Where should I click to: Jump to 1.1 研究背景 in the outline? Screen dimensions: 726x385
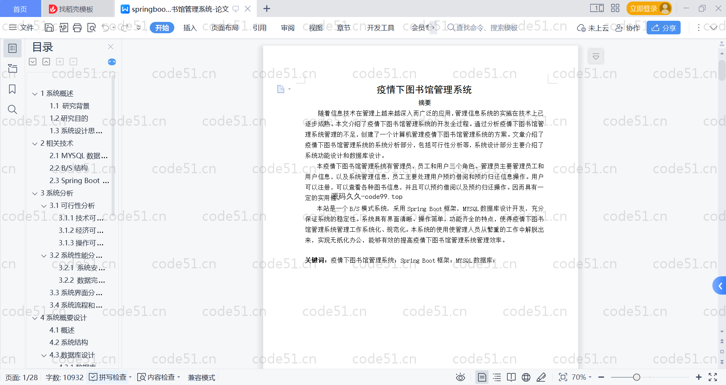coord(70,106)
